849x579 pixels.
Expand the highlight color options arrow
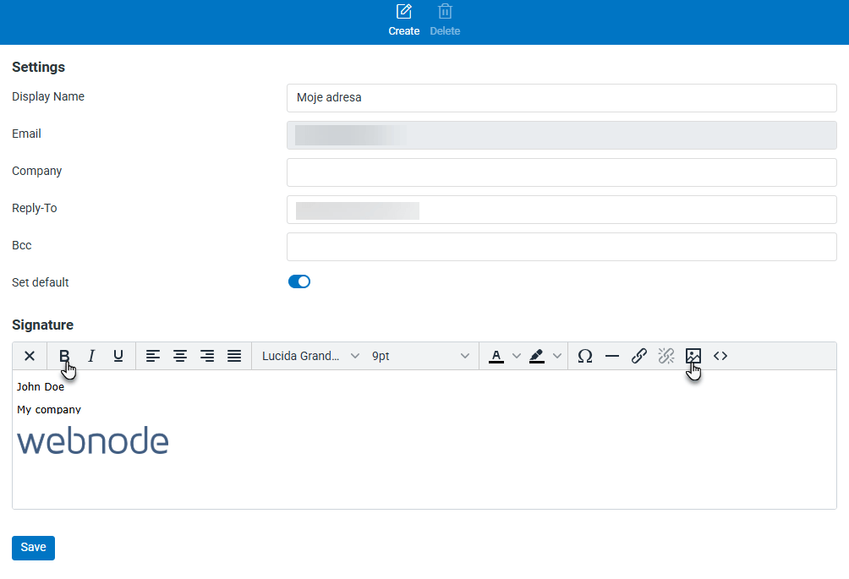click(557, 356)
